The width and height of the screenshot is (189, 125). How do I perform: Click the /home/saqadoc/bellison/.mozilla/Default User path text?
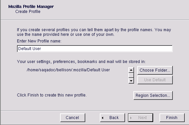pyautogui.click(x=68, y=70)
